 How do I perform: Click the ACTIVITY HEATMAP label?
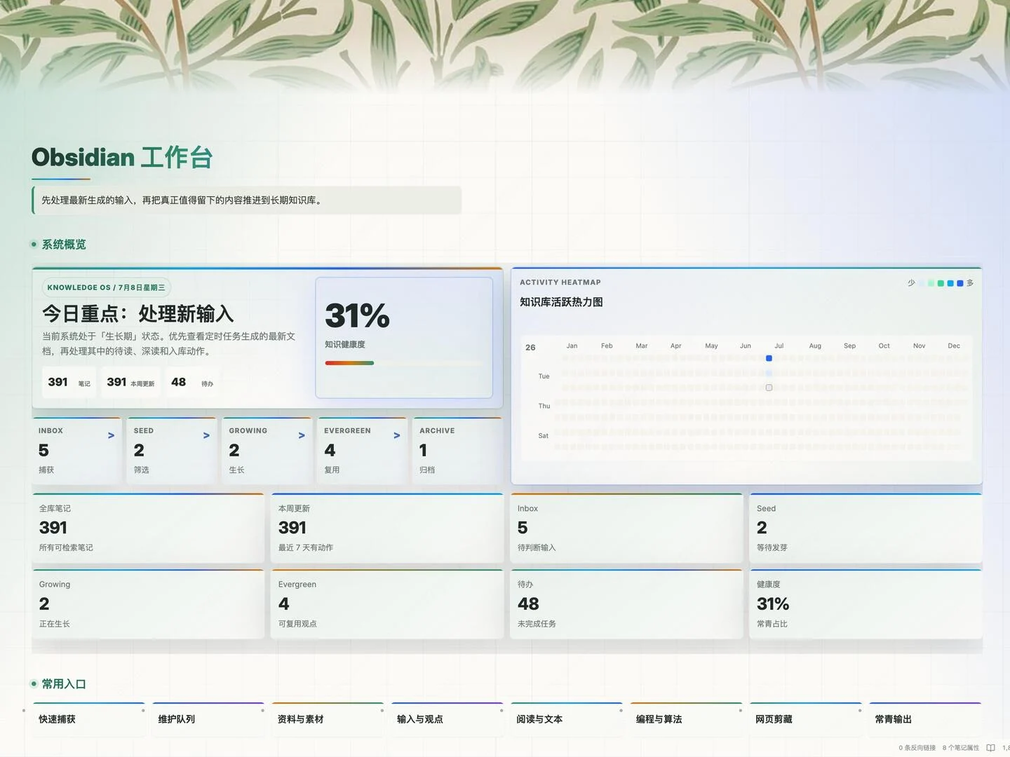pyautogui.click(x=560, y=282)
